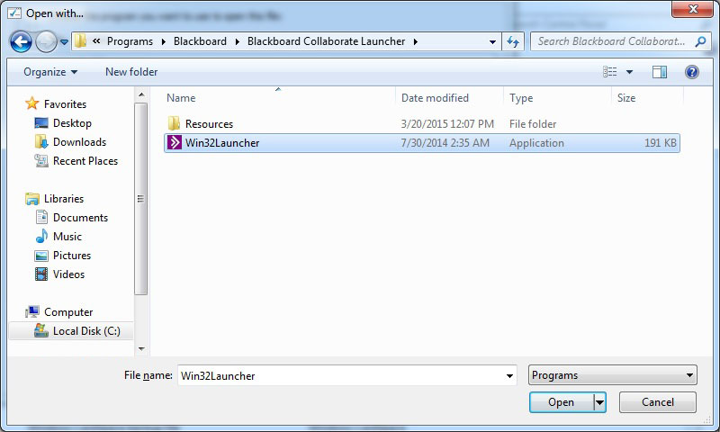
Task: Open the Organize menu
Action: pos(50,72)
